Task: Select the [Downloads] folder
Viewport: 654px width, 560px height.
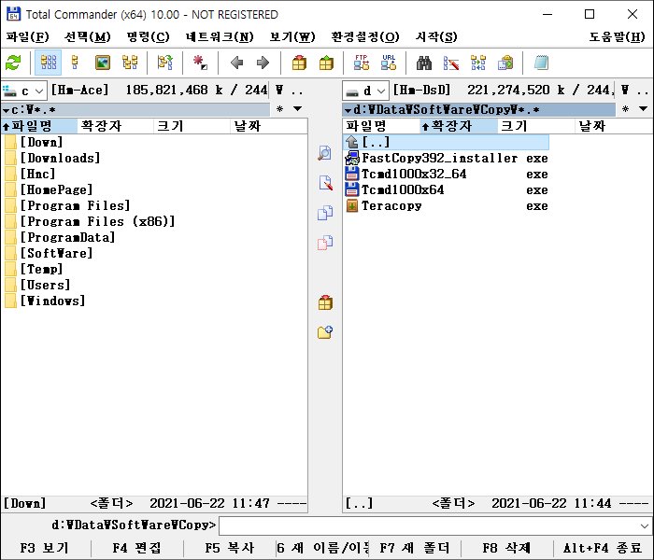Action: coord(52,158)
